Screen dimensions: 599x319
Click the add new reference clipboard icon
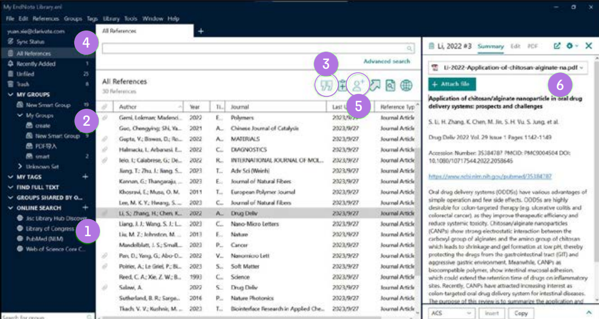click(342, 86)
